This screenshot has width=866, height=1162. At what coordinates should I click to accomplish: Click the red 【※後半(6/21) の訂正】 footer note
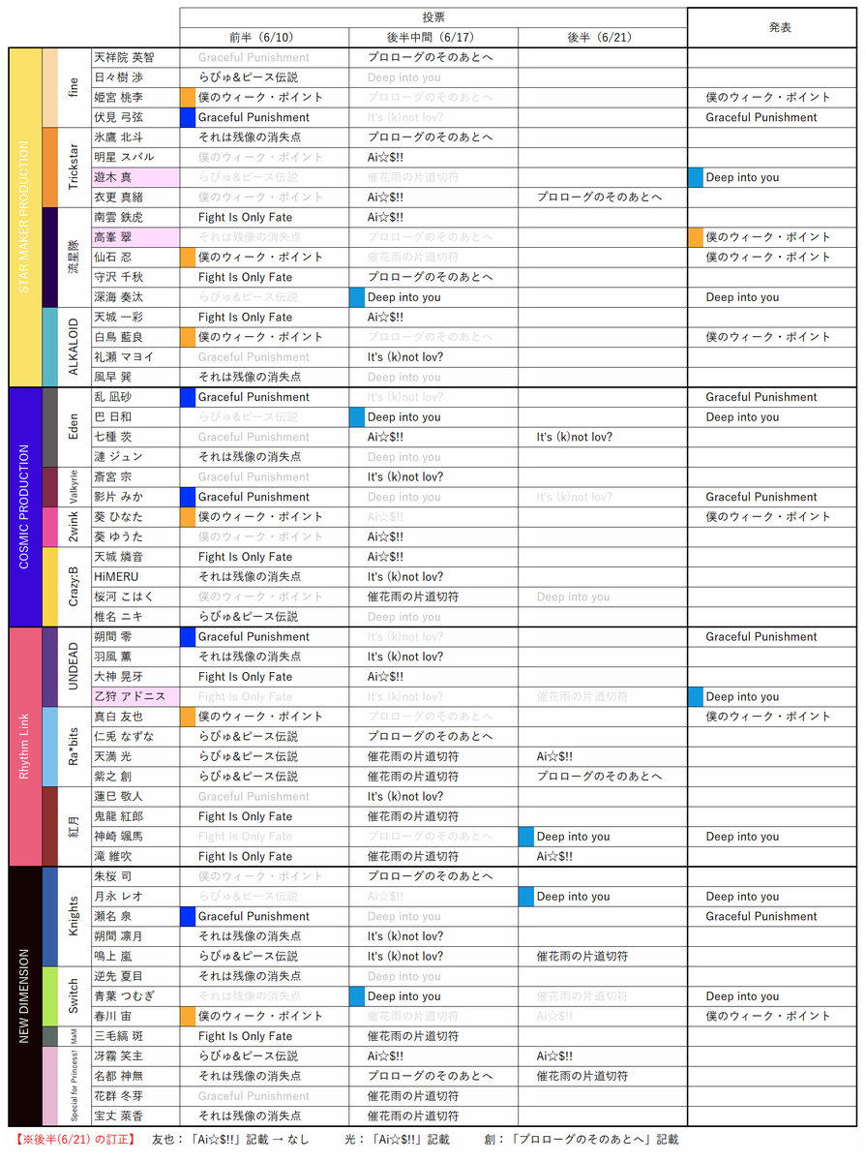point(75,1140)
